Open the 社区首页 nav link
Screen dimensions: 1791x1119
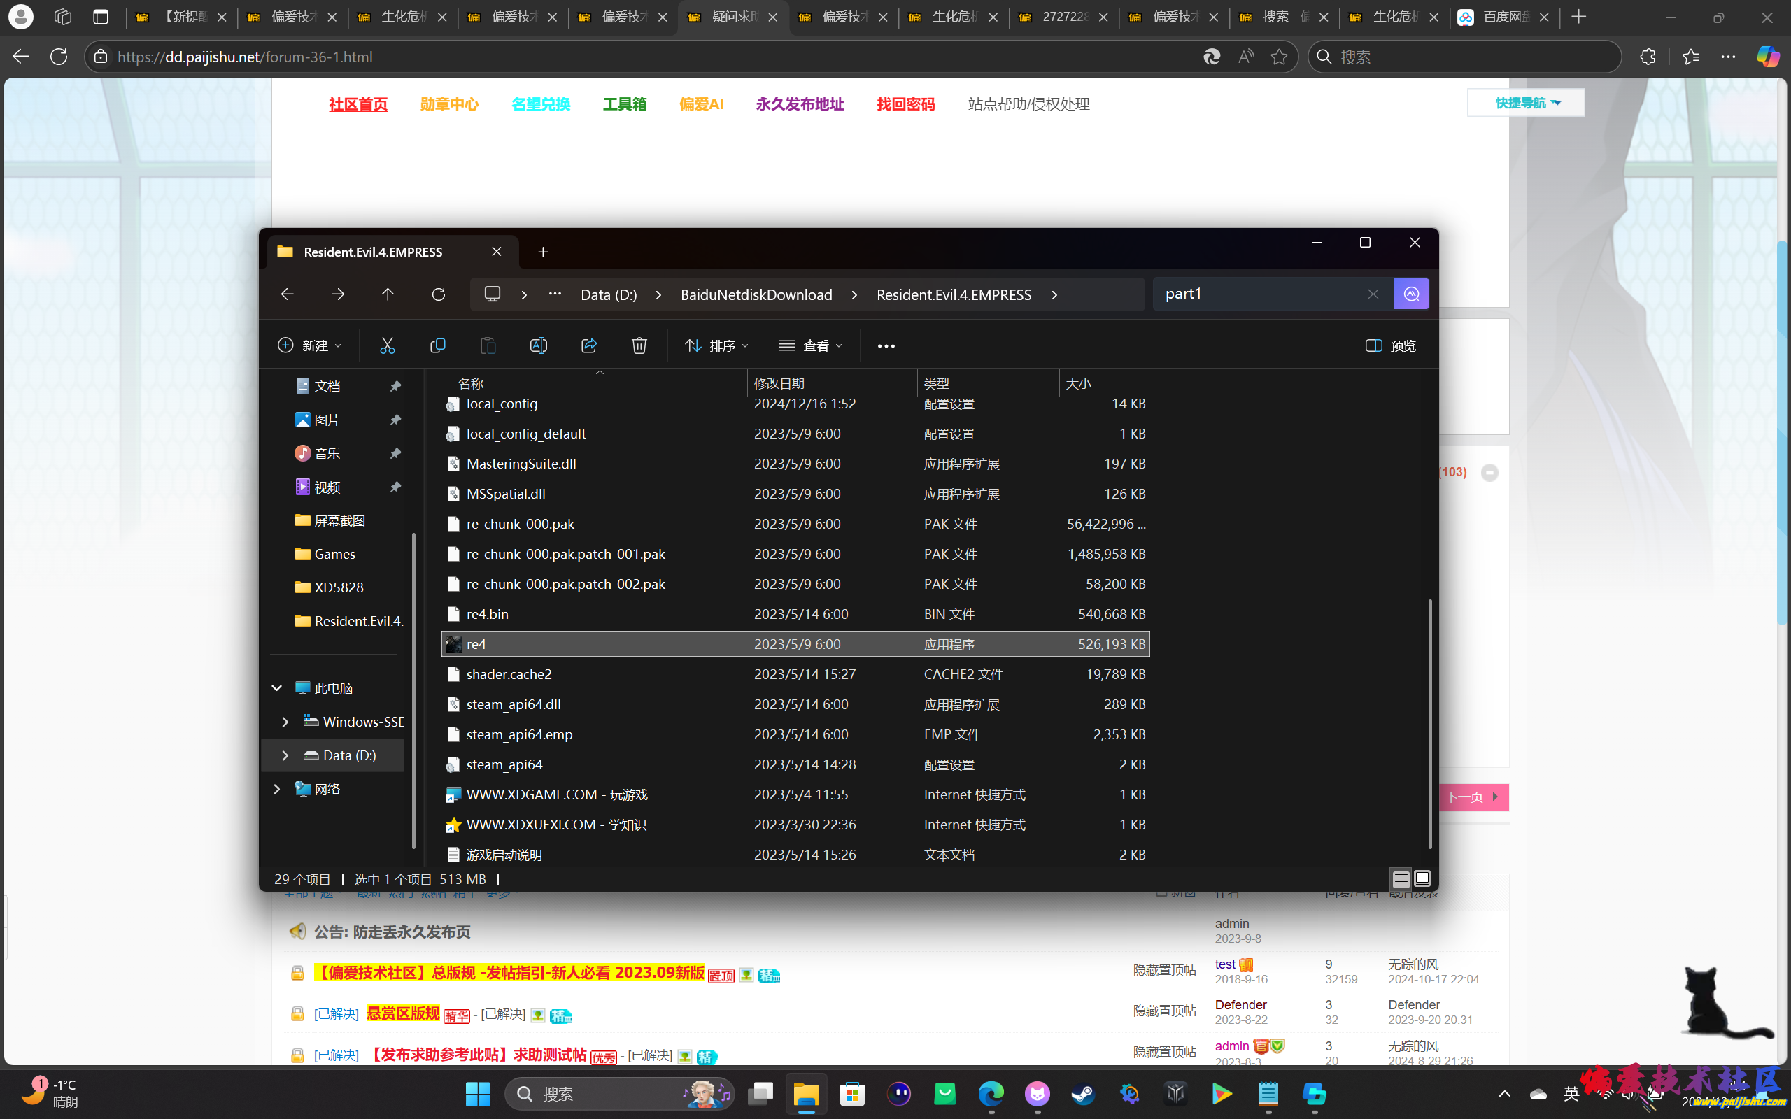pos(358,104)
